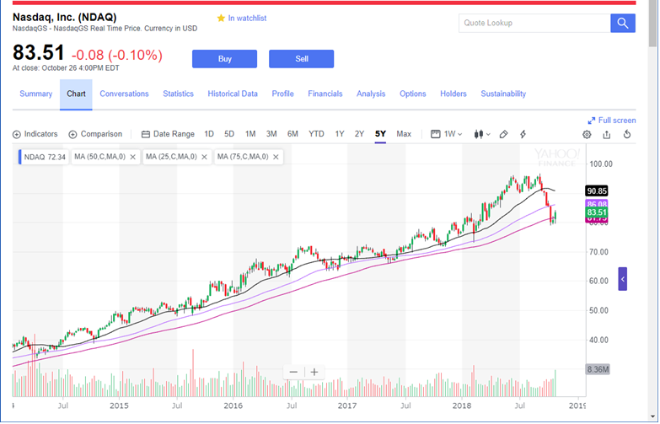
Task: Toggle the In watchlist star
Action: click(x=221, y=18)
